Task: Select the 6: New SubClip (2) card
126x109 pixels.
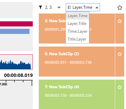Action: click(77, 62)
